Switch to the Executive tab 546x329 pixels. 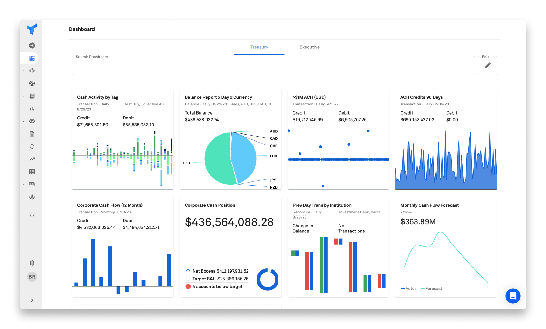pyautogui.click(x=309, y=47)
